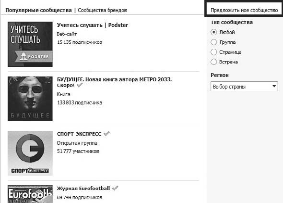Choose the Страница radio option
The image size is (283, 203).
(214, 52)
